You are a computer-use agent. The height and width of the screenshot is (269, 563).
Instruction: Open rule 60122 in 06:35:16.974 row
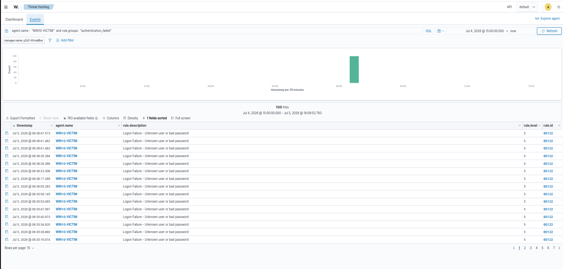(x=548, y=240)
